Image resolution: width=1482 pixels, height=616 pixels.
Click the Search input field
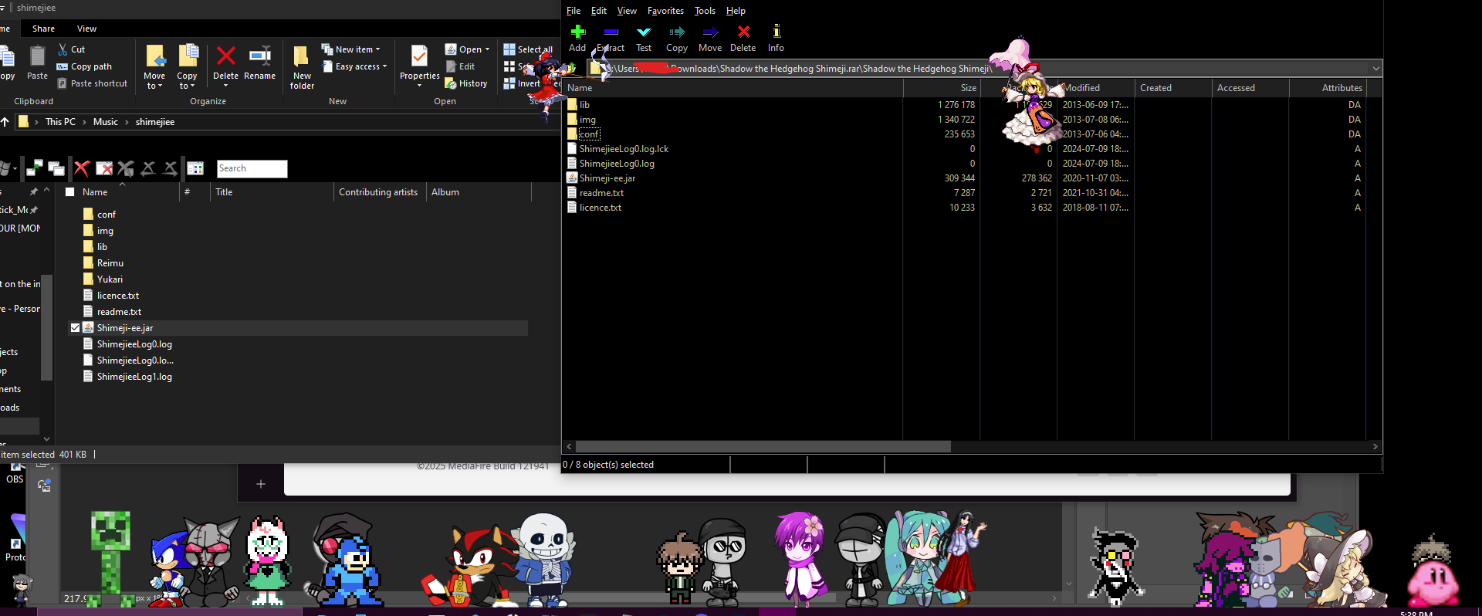pos(252,168)
